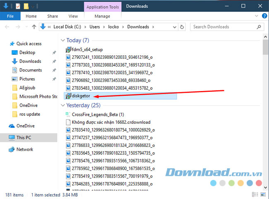The height and width of the screenshot is (199, 269).
Task: Select the diskgetor file
Action: tap(81, 96)
